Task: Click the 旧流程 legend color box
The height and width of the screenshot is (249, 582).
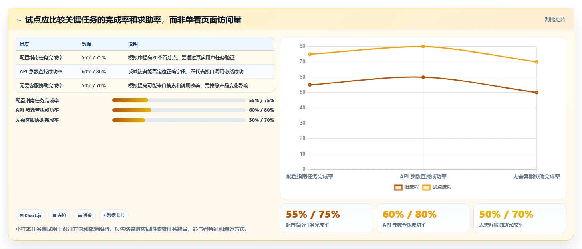Action: click(x=398, y=187)
